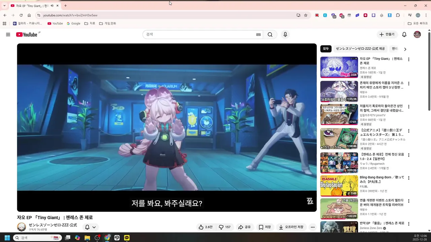Open a new browser tab
This screenshot has width=431, height=242.
pyautogui.click(x=65, y=6)
